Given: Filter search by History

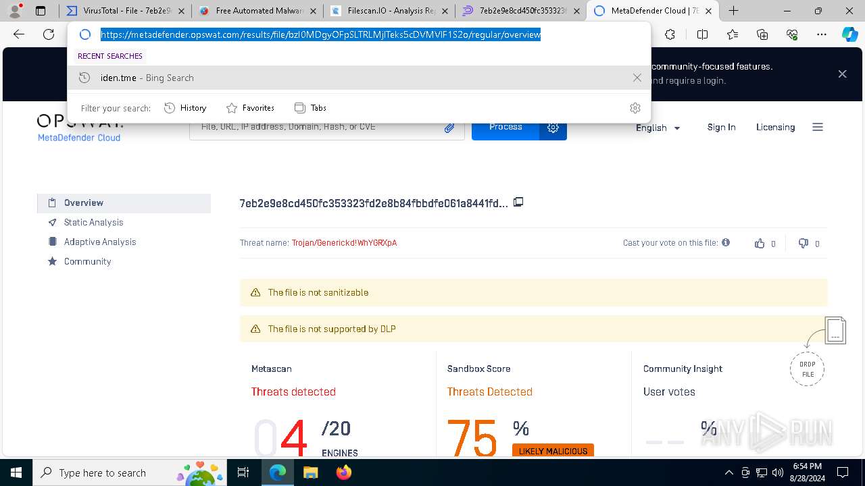Looking at the screenshot, I should (185, 108).
